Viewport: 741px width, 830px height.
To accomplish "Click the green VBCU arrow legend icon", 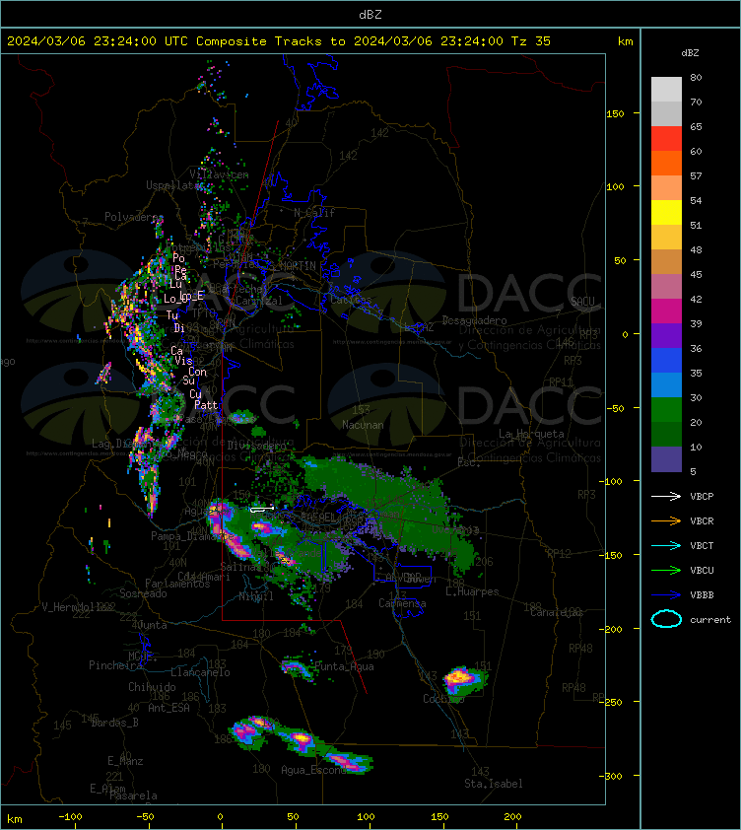I will click(666, 570).
